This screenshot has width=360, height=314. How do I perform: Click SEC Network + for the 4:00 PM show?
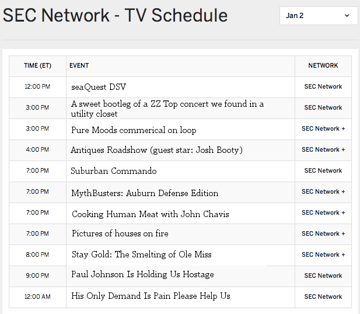pos(323,149)
